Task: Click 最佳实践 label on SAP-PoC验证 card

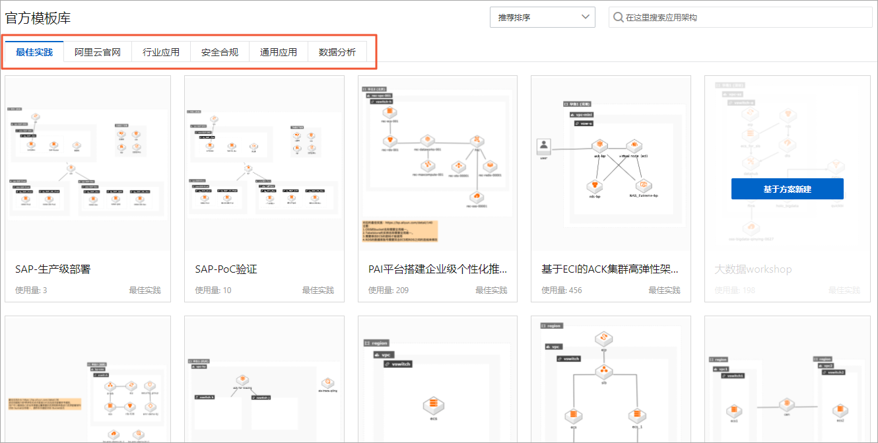Action: click(318, 290)
